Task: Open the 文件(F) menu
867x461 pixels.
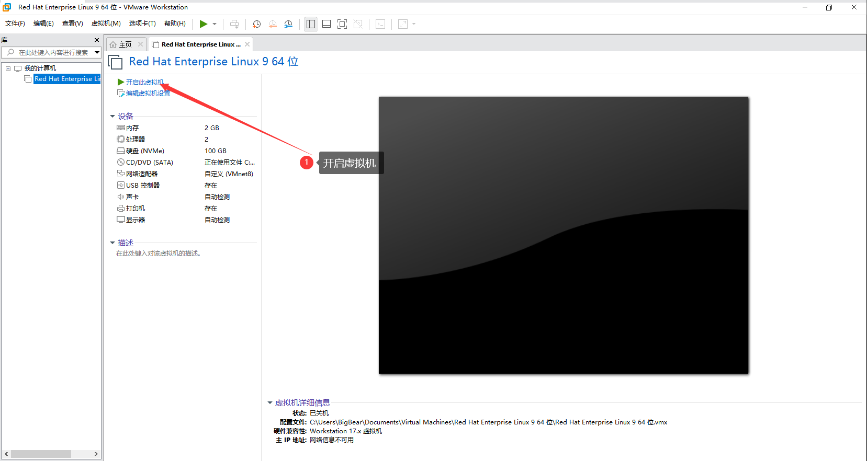Action: pyautogui.click(x=15, y=24)
